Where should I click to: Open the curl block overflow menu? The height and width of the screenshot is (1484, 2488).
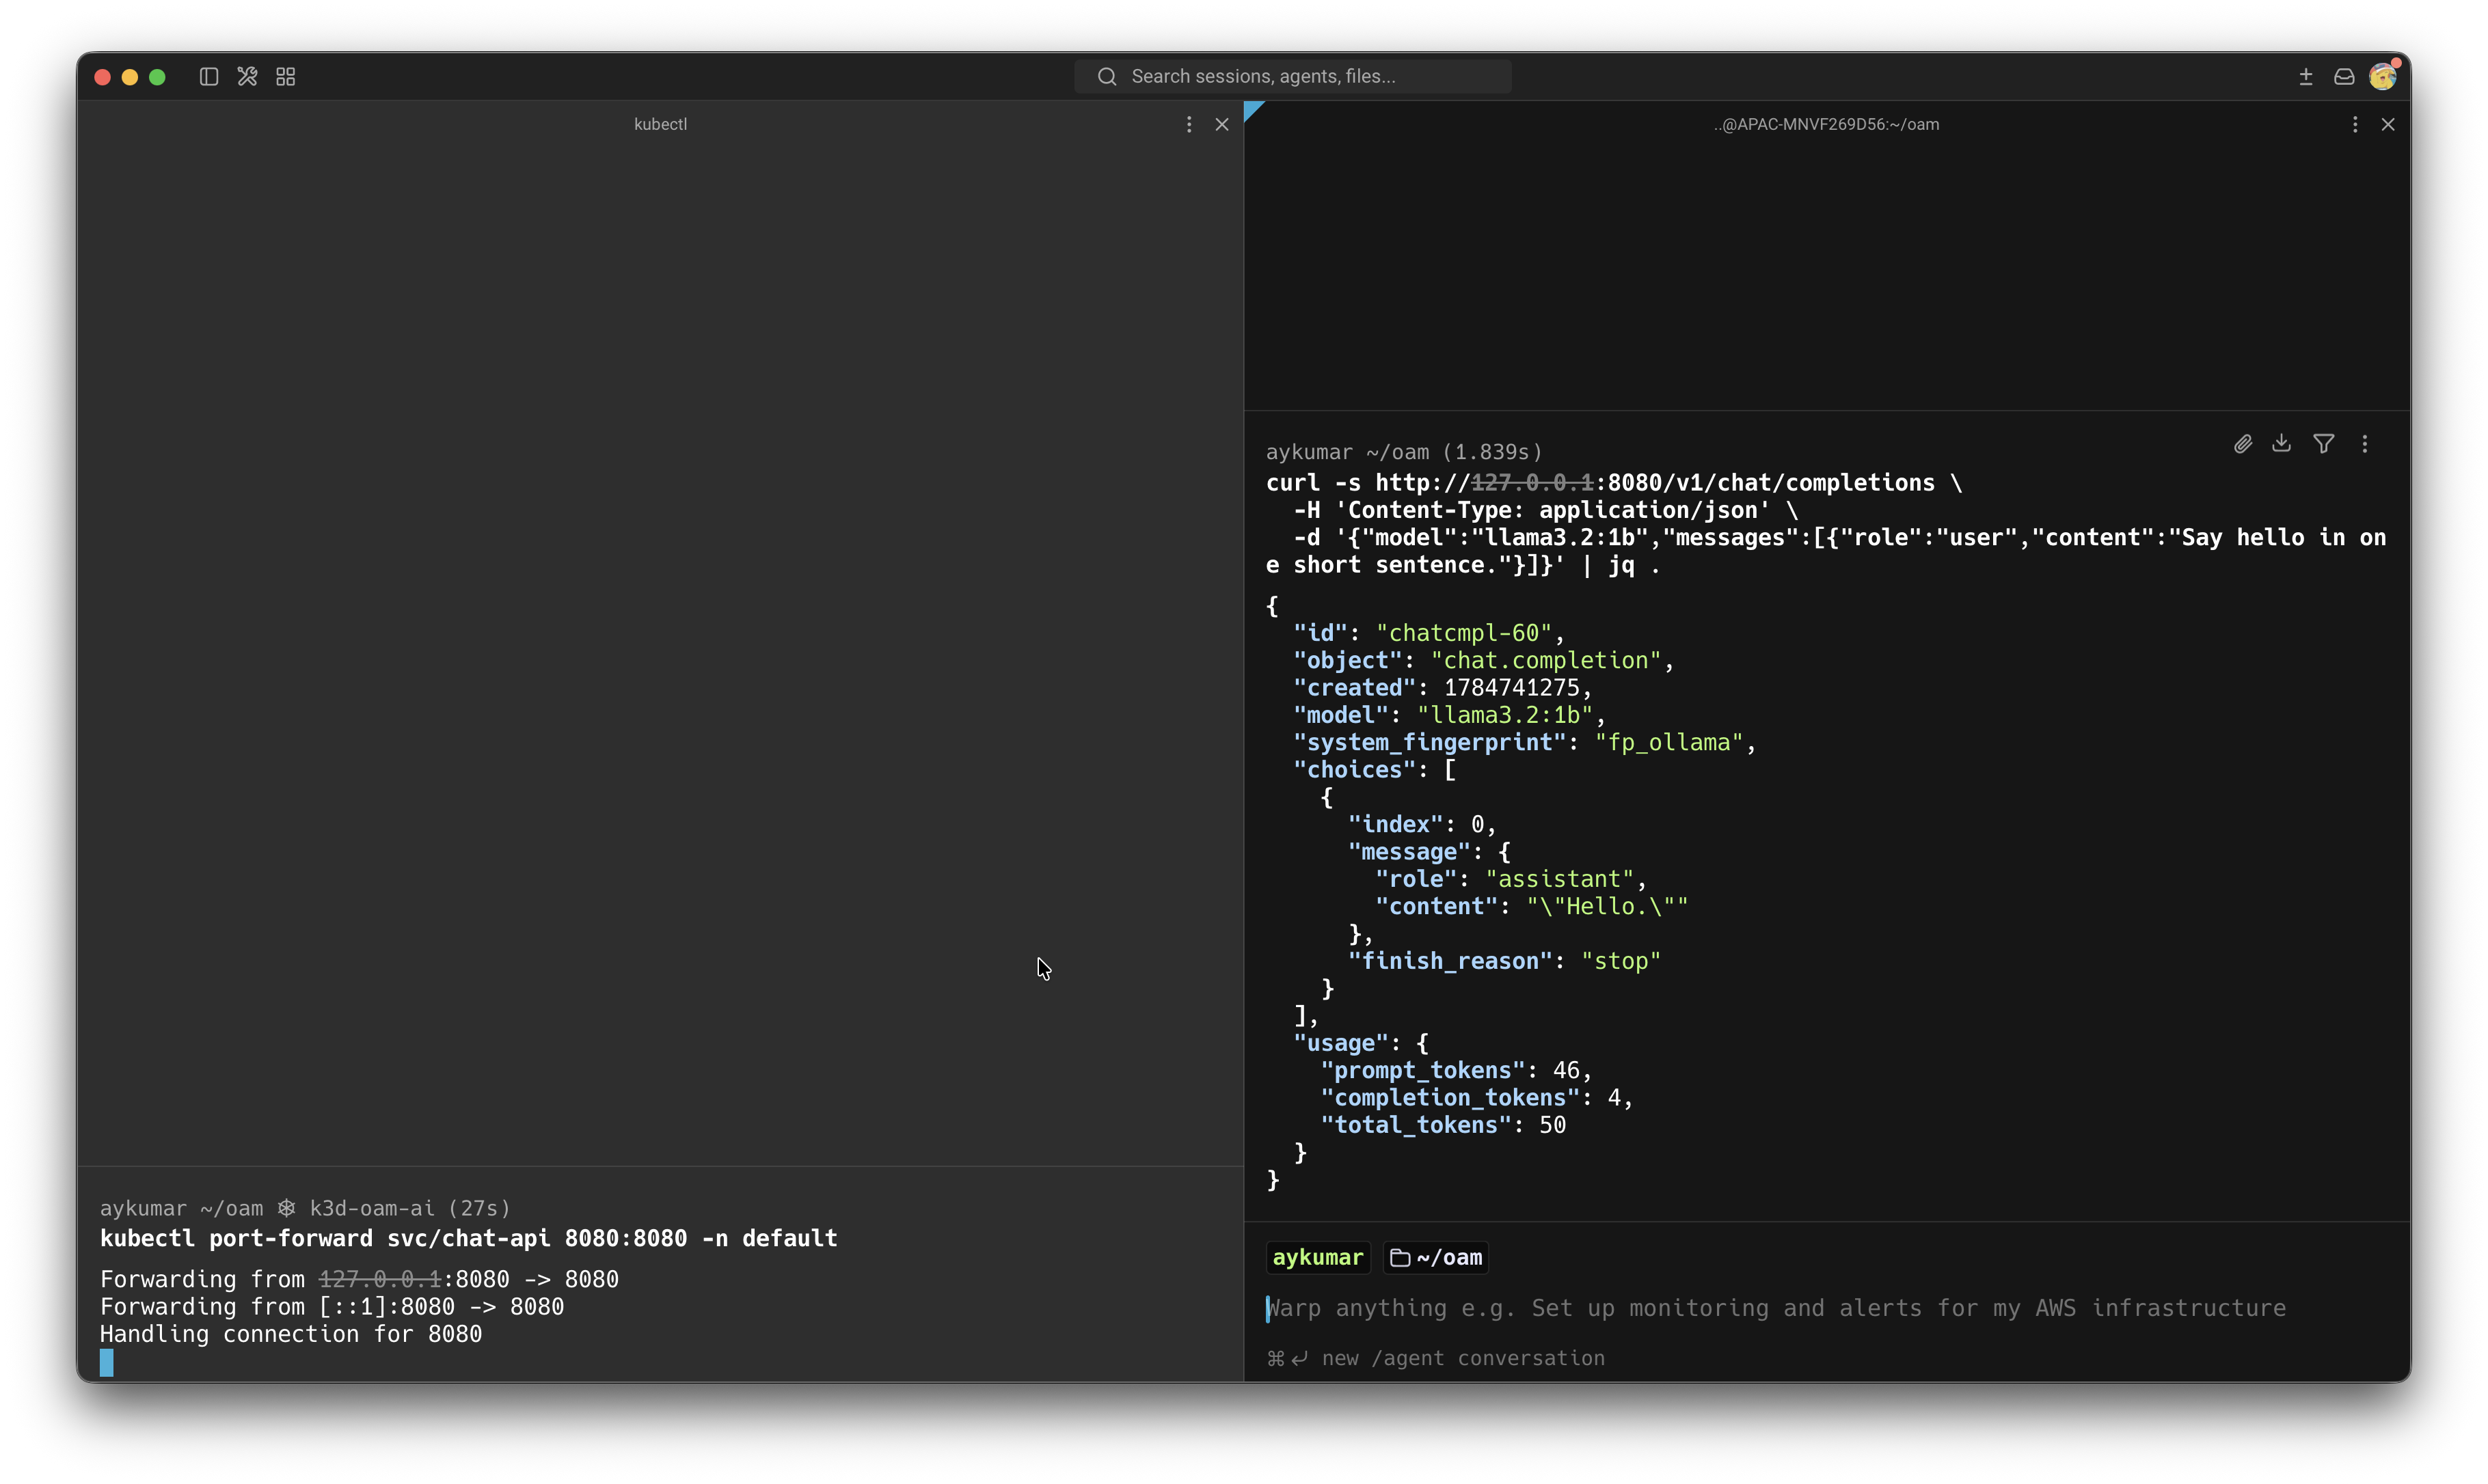[x=2365, y=443]
